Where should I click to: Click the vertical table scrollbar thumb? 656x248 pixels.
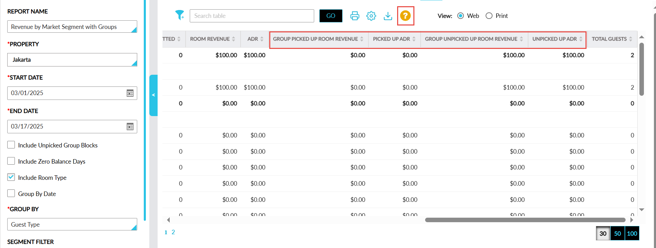pos(641,69)
